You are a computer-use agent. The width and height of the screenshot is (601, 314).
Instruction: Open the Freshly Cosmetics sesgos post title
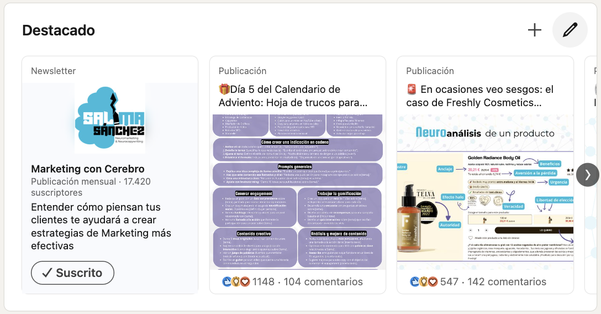coord(480,96)
